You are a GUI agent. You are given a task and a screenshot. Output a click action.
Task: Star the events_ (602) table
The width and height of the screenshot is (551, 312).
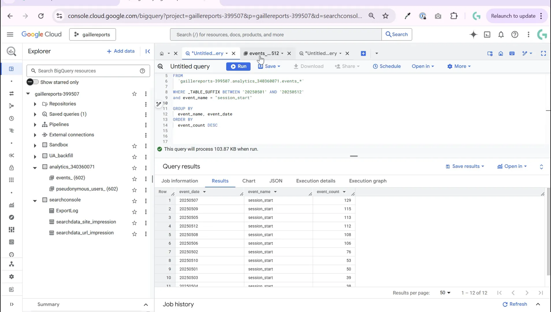coord(134,179)
